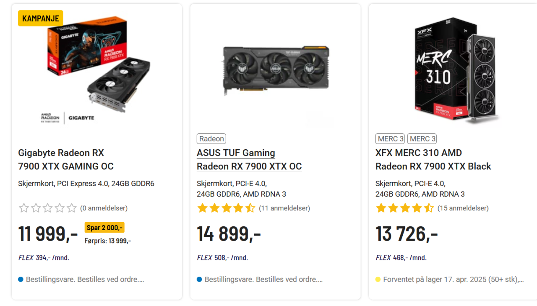Open the XFX MERC 310 box image
537x306 pixels.
455,69
